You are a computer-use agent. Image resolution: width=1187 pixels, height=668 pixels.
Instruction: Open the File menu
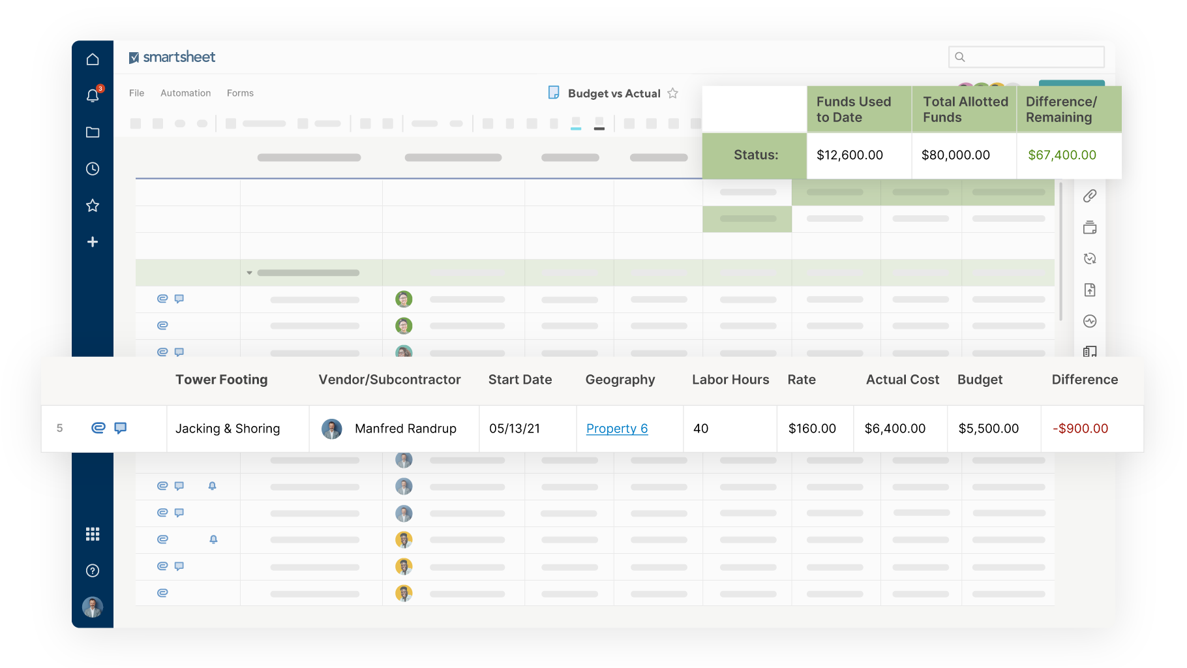[136, 93]
